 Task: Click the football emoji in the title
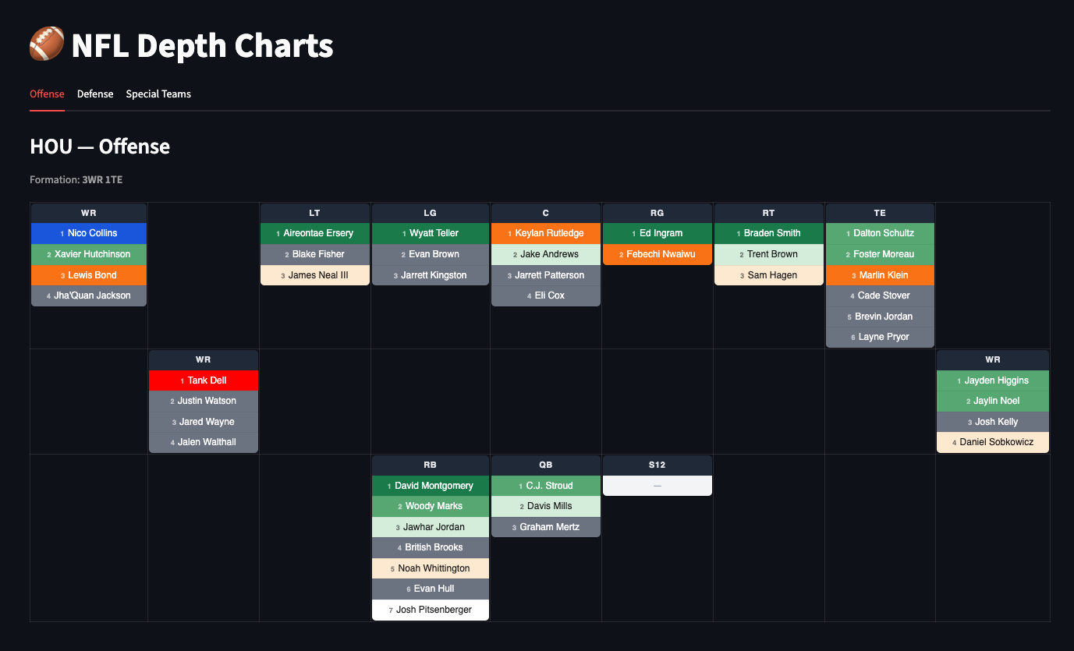coord(46,45)
